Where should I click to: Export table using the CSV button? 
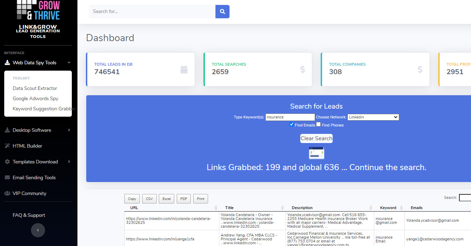click(149, 199)
